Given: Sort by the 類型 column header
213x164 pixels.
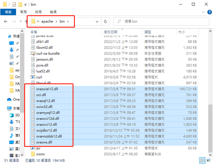Looking at the screenshot, I should (148, 32).
